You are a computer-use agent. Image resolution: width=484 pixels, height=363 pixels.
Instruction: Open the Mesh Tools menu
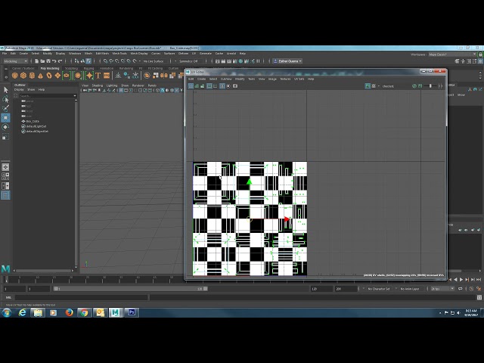click(x=119, y=54)
